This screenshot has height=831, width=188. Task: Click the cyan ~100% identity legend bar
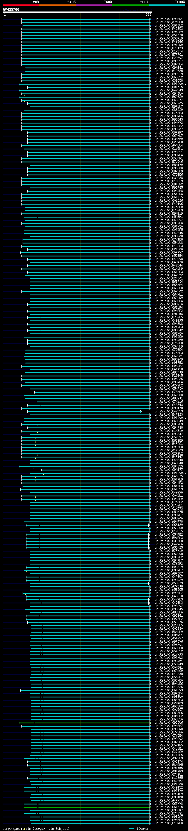tap(167, 6)
